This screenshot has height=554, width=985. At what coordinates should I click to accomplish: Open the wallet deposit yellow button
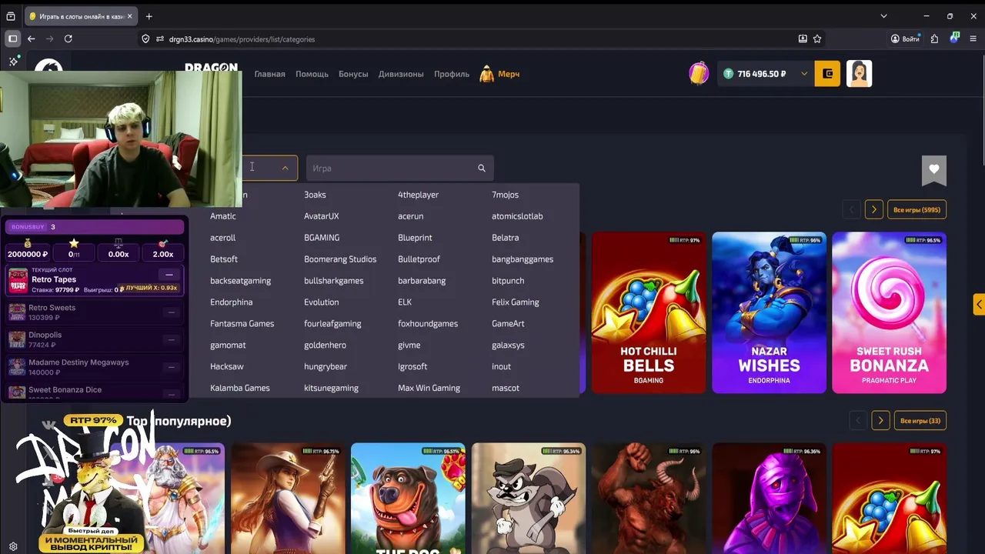tap(828, 74)
